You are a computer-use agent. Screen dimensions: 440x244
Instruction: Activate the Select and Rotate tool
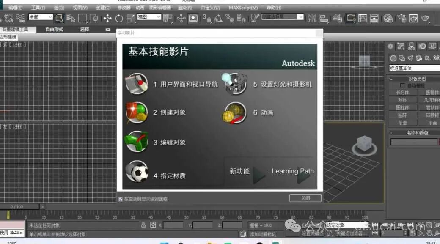click(x=120, y=19)
